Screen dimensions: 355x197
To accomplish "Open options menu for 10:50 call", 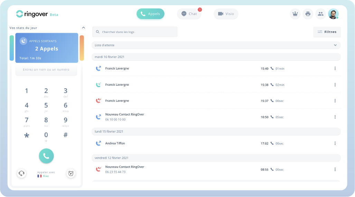I will click(x=335, y=117).
